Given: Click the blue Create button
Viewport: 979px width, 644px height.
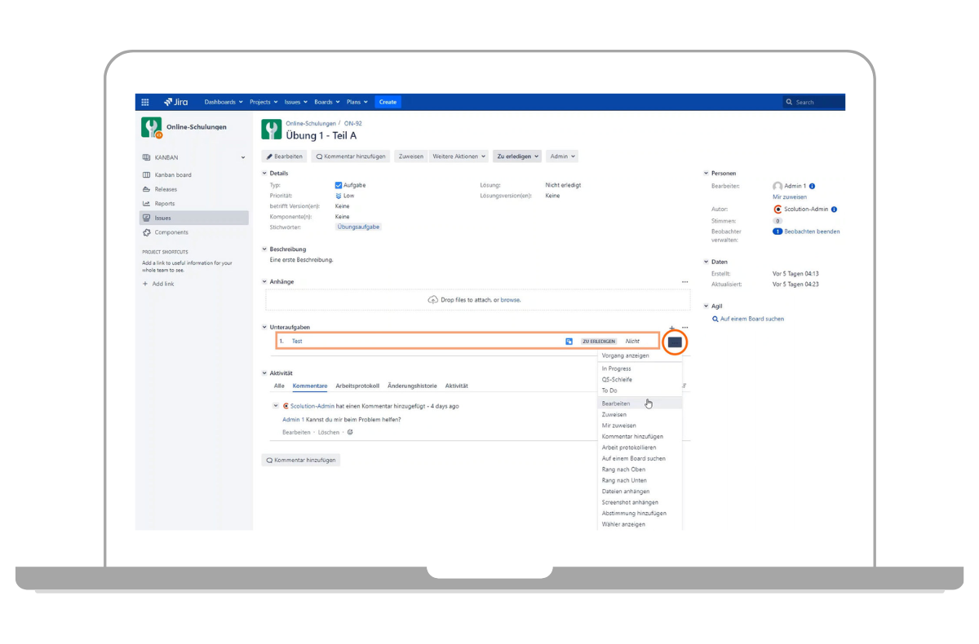Looking at the screenshot, I should (x=388, y=102).
